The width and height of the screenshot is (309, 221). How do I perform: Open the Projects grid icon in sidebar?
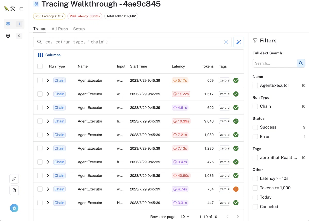[8, 24]
